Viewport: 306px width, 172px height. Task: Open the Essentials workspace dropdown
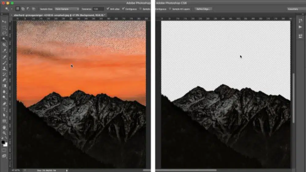pos(296,9)
